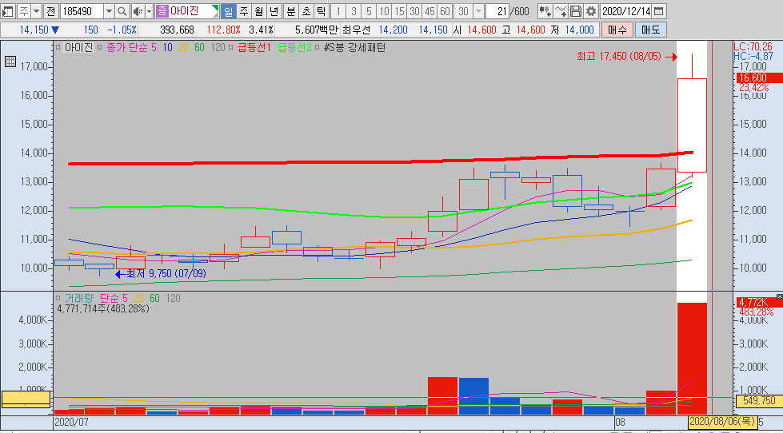Image resolution: width=783 pixels, height=433 pixels.
Task: Select weekly 주 chart period
Action: coord(243,11)
